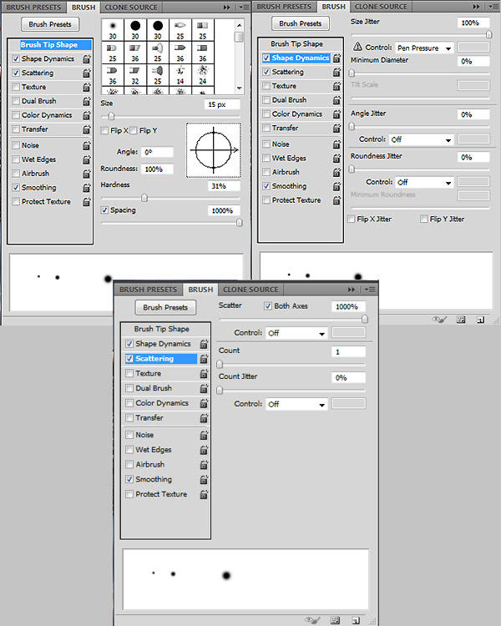Open the Preset Manager icon under the Scattering panel
This screenshot has width=501, height=626.
(335, 620)
